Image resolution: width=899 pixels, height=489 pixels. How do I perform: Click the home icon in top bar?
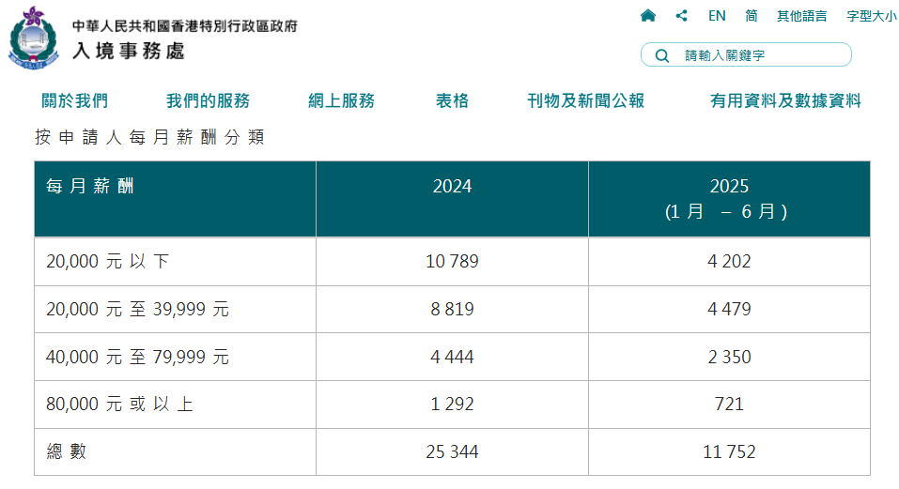647,16
